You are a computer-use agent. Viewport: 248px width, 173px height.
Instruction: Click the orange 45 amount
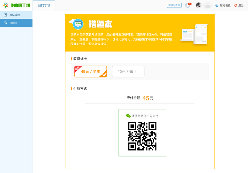[146, 98]
